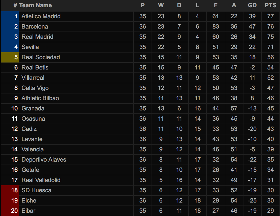Sort by the PTS column header
Screen dimensions: 280x216
click(x=270, y=5)
